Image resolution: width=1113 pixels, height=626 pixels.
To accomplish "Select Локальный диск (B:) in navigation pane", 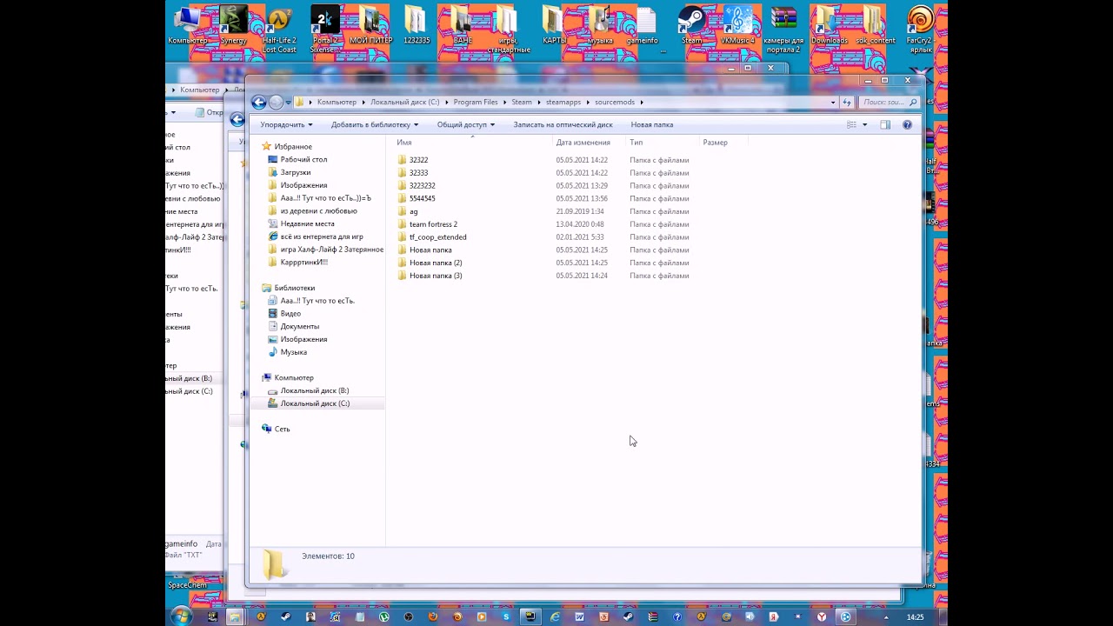I will 314,390.
